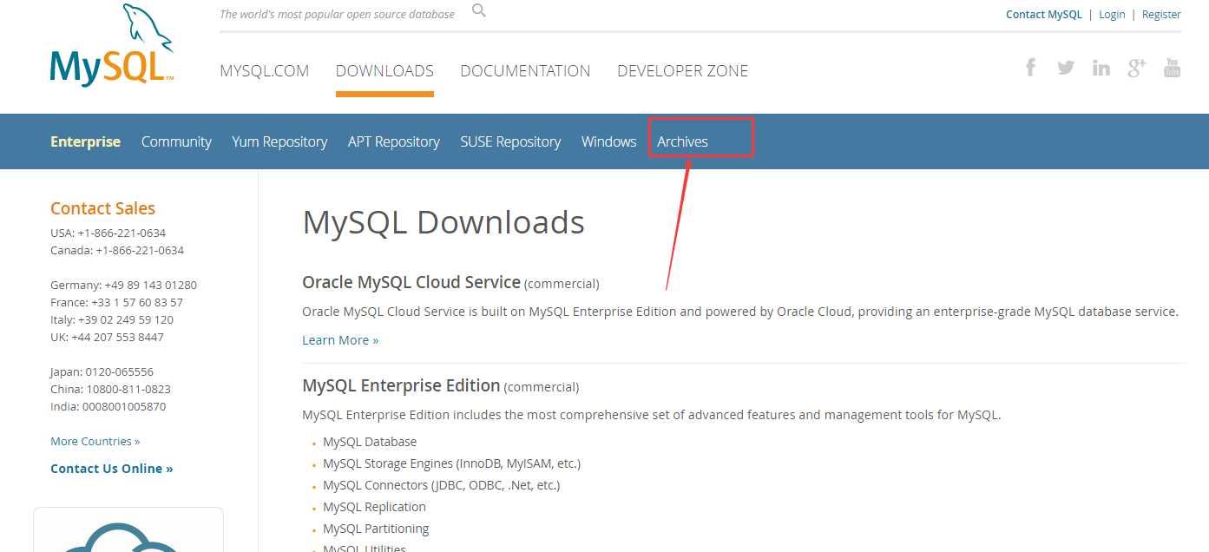The width and height of the screenshot is (1209, 552).
Task: Click the MySQL Downloads page heading
Action: 444,223
